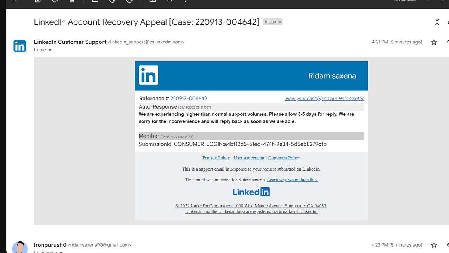Click the LinkedIn wordmark logo in the footer
This screenshot has height=253, width=449.
coord(251,192)
